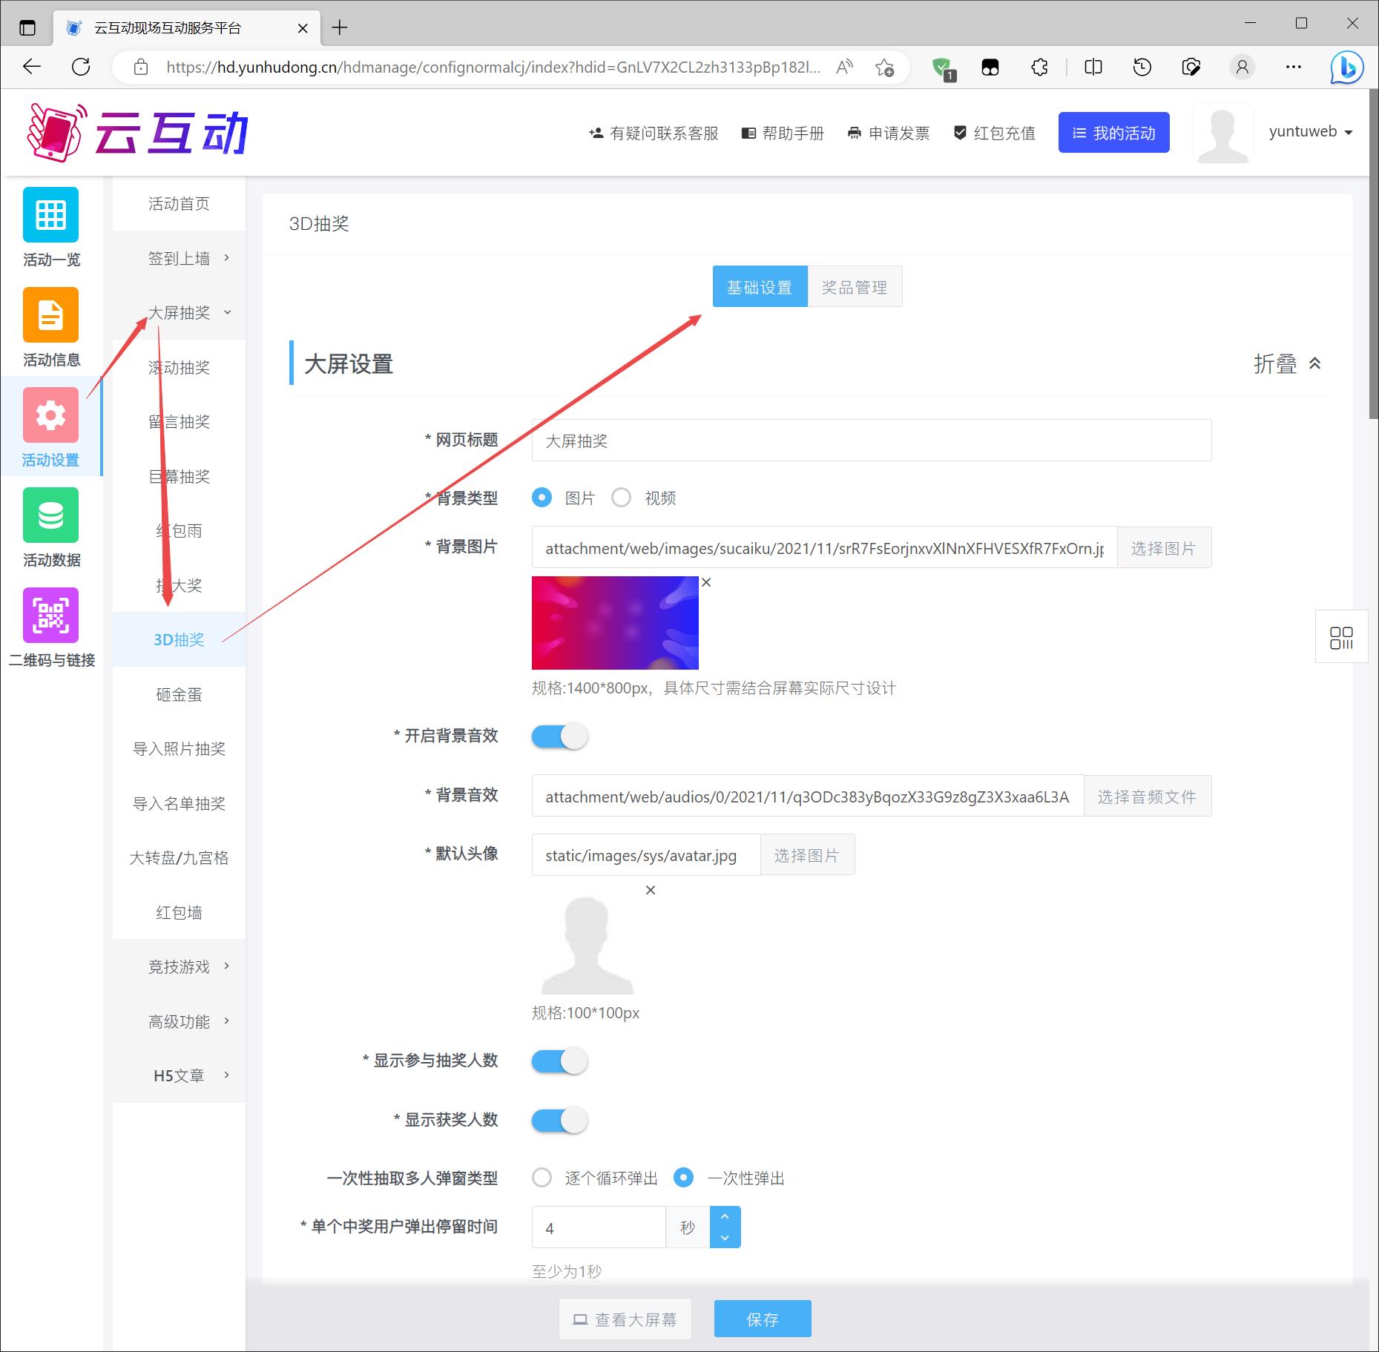Toggle the 开启背景音效 switch
This screenshot has height=1352, width=1379.
(x=560, y=736)
